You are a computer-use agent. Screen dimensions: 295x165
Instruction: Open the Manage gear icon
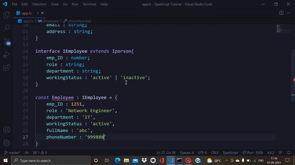tap(6, 143)
